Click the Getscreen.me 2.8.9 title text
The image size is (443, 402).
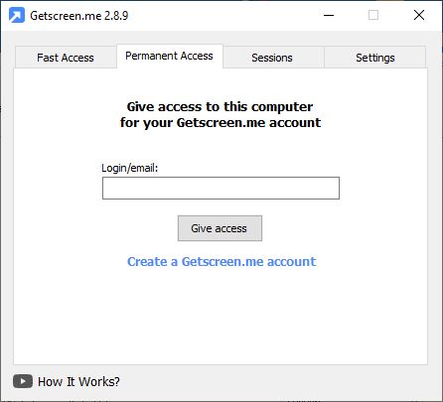(79, 16)
